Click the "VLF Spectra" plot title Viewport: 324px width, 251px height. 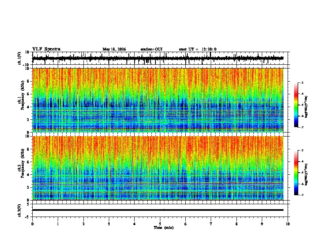coord(46,49)
